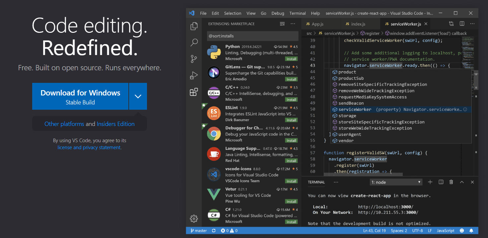Open the Extensions view icon

coord(194,92)
